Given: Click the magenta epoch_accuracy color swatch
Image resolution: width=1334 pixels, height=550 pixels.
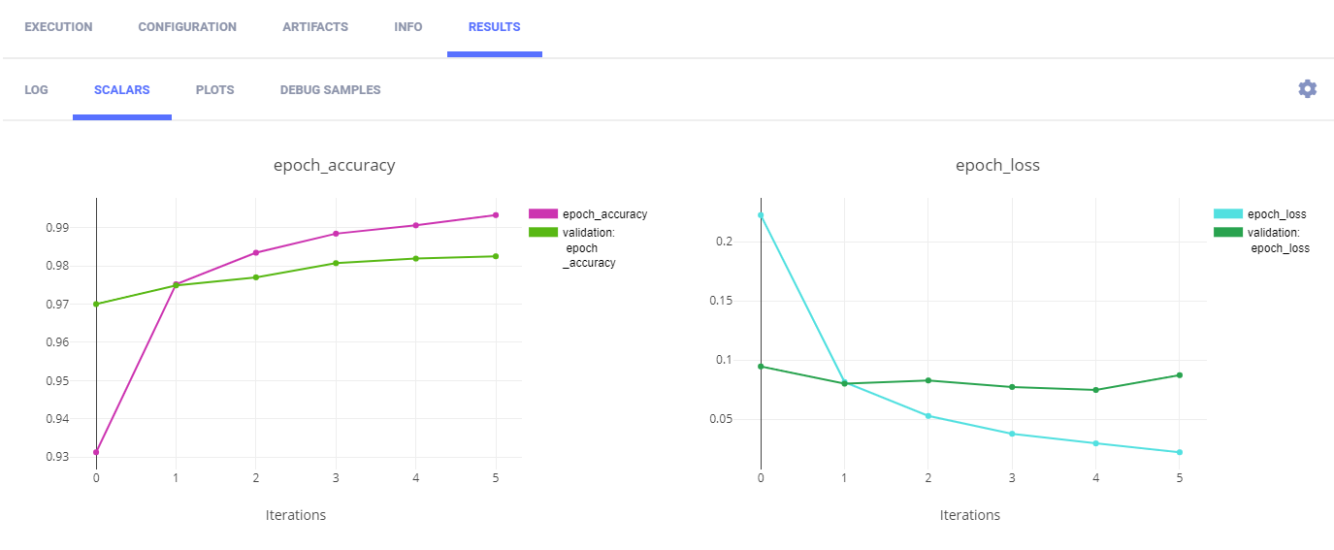Looking at the screenshot, I should pos(542,214).
